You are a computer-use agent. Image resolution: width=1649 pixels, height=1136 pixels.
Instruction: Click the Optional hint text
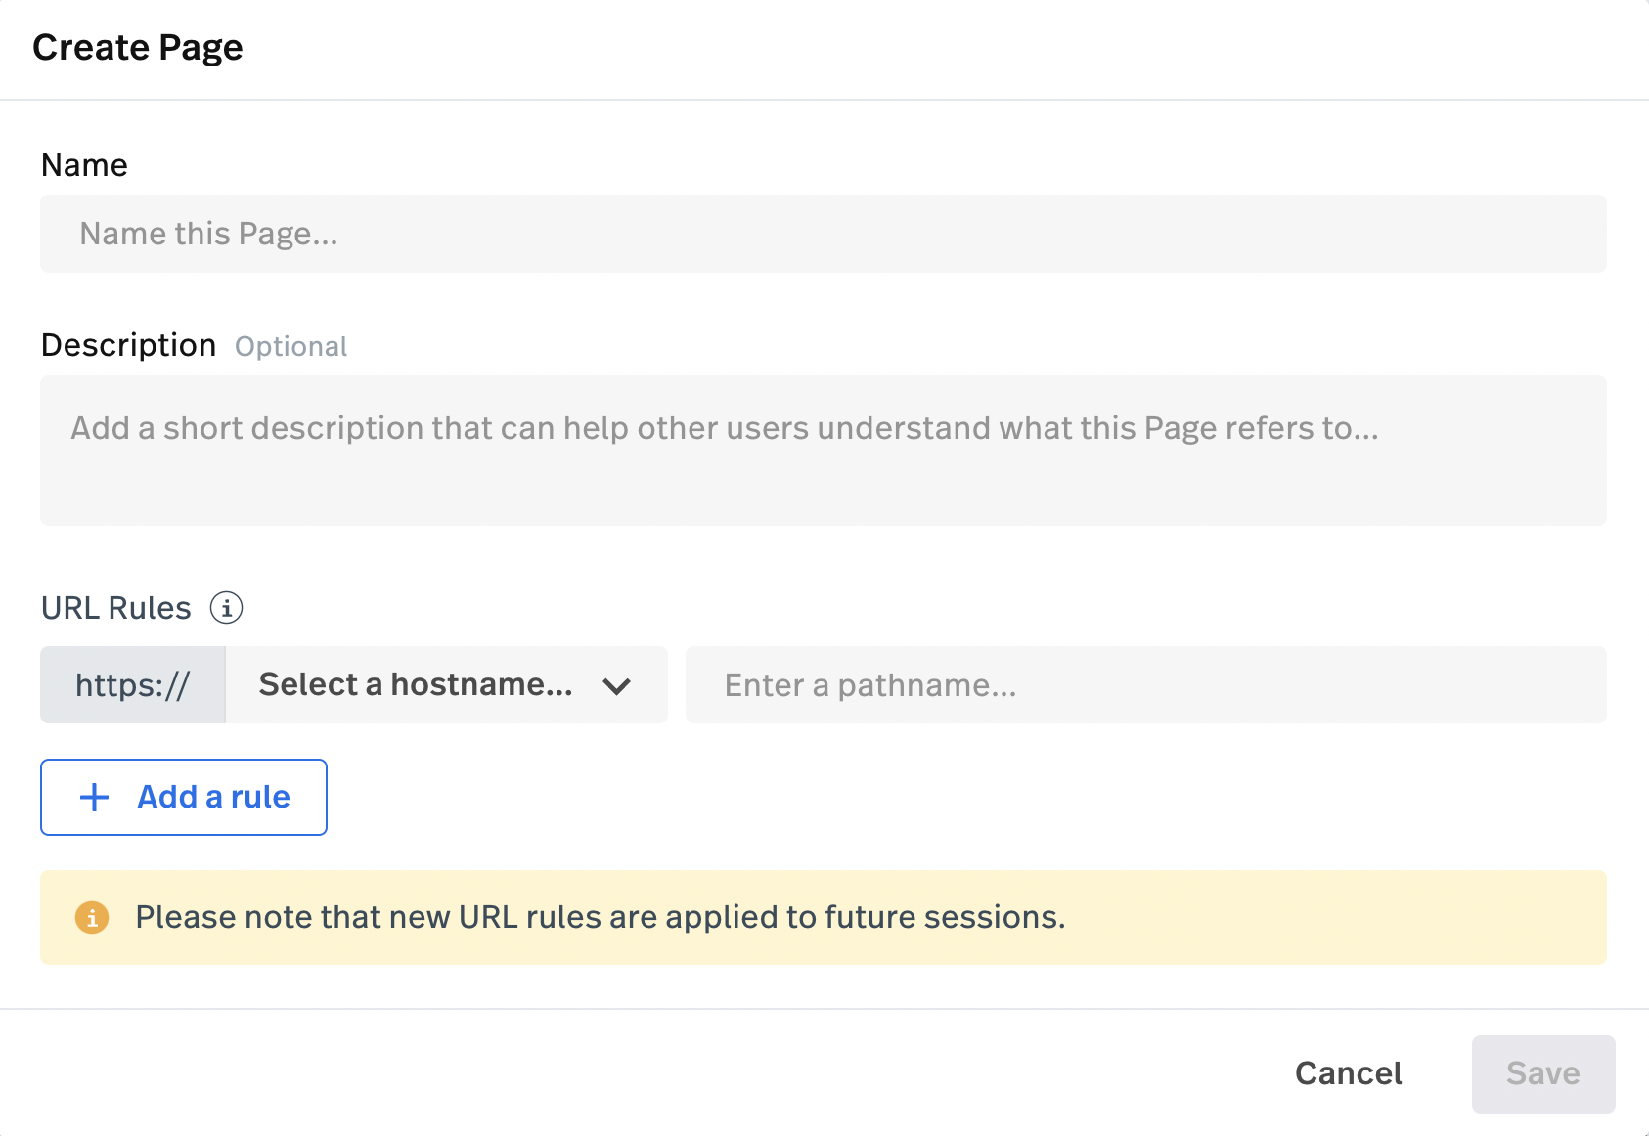290,346
